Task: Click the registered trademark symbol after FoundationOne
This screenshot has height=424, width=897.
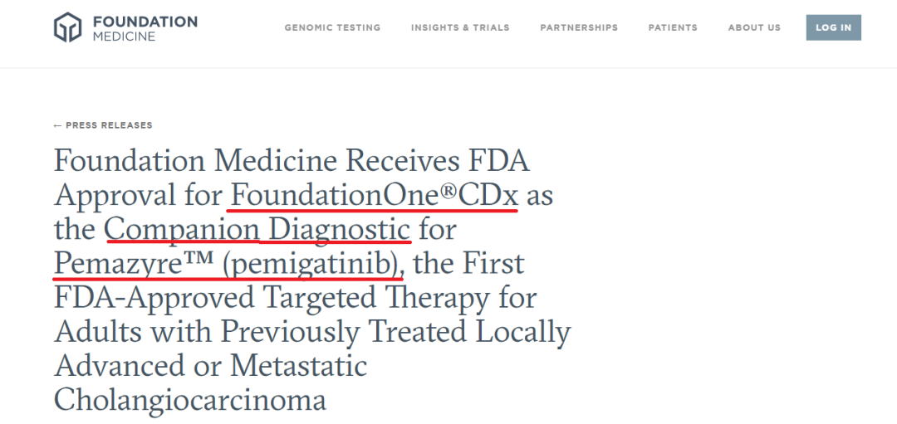Action: tap(448, 192)
